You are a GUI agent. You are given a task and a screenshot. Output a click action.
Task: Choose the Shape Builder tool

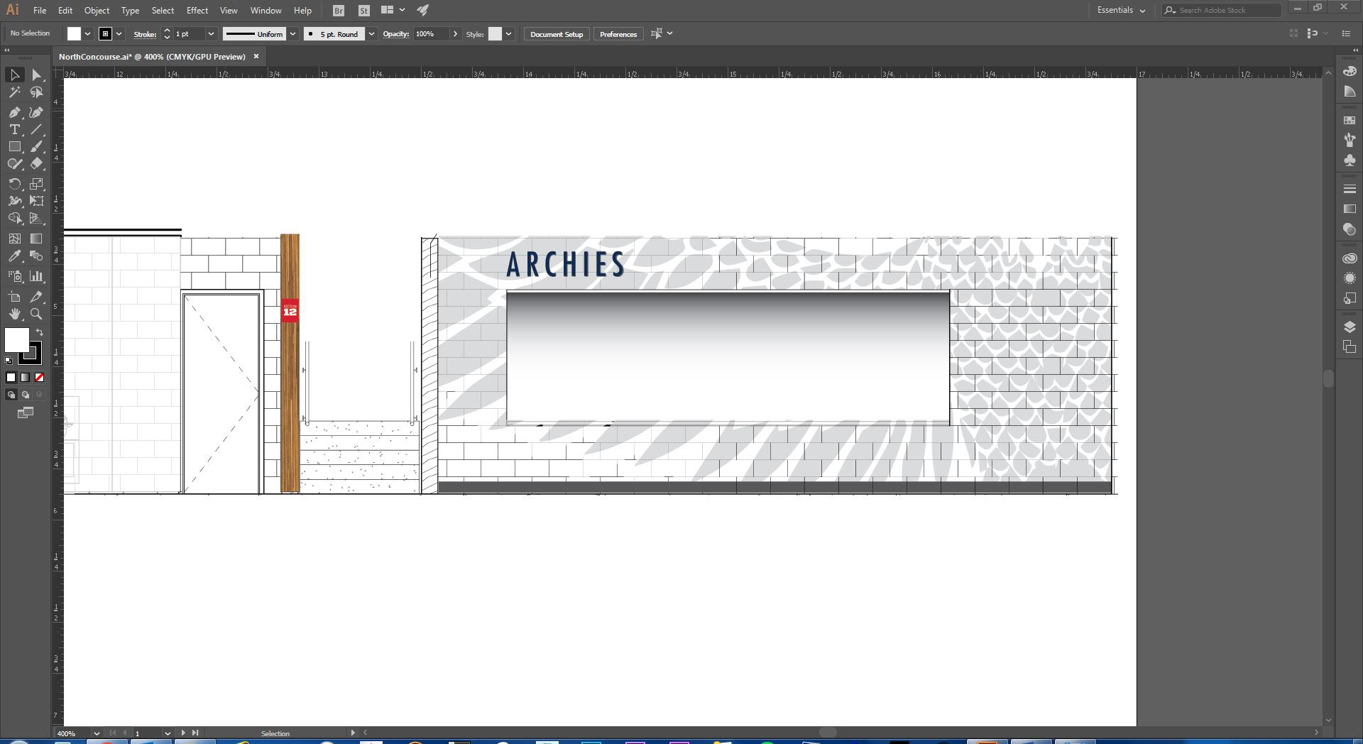point(14,218)
